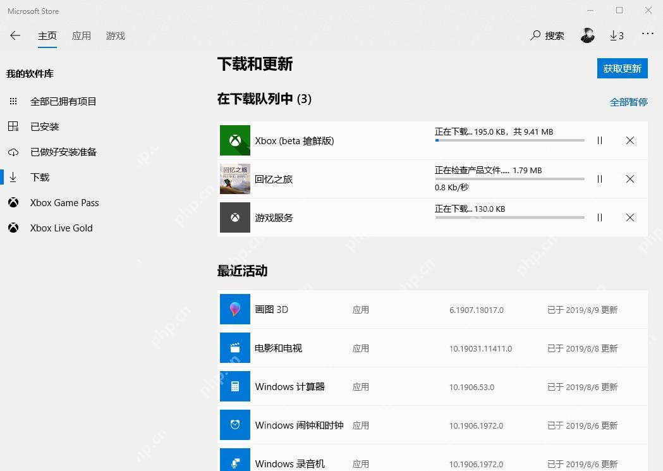Click the 0.8 Kb/秒 speed text
Viewport: 663px width, 471px height.
(x=451, y=187)
